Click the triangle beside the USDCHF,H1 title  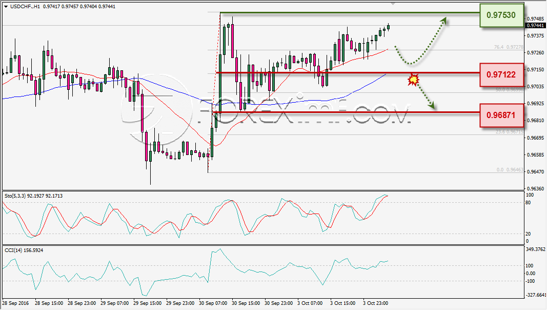tap(6, 7)
